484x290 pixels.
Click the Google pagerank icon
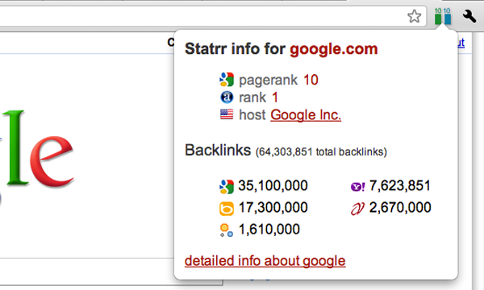(227, 80)
